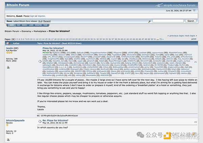Click the post icon beside first message
The image size is (203, 143).
[x=40, y=61]
